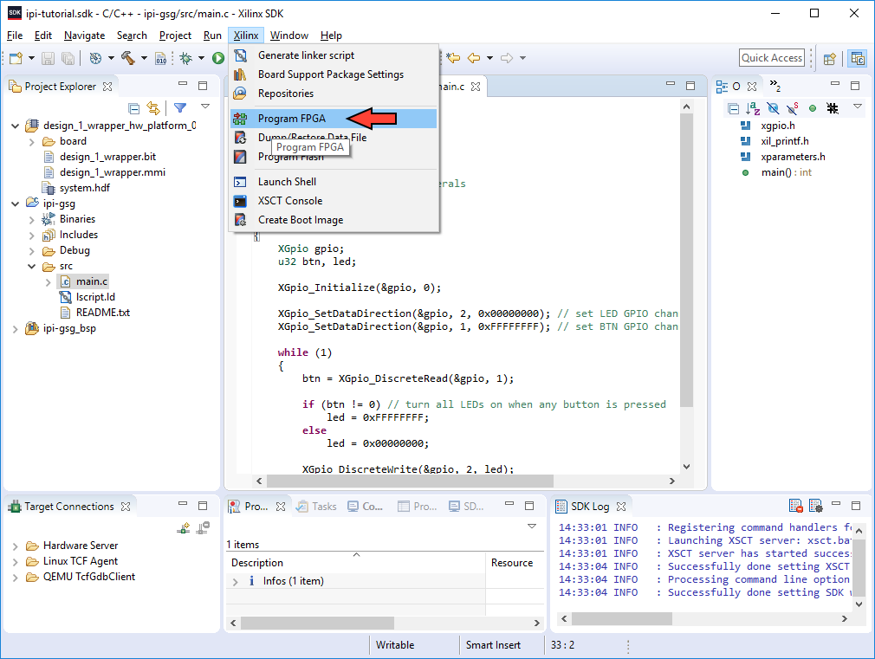Click the Project Explorer filter funnel icon
Image resolution: width=875 pixels, height=659 pixels.
(180, 107)
